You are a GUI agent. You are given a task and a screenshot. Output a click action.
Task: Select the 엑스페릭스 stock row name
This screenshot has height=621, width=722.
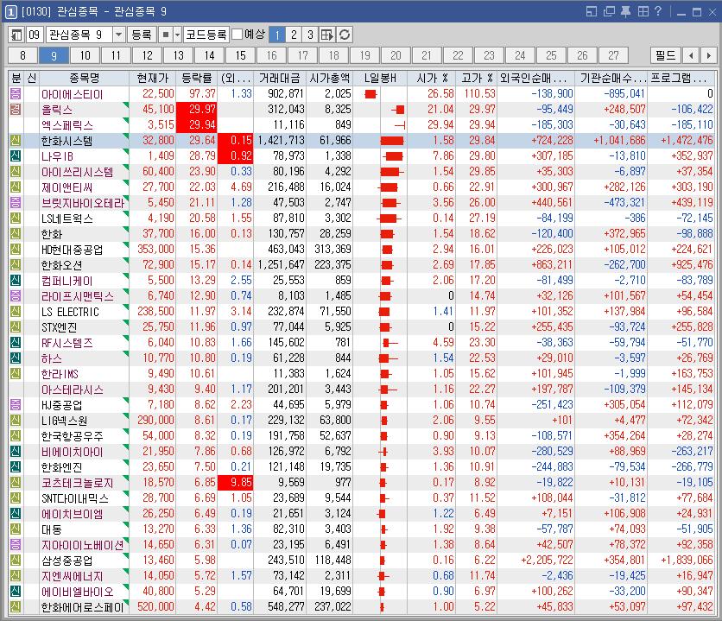pyautogui.click(x=67, y=125)
